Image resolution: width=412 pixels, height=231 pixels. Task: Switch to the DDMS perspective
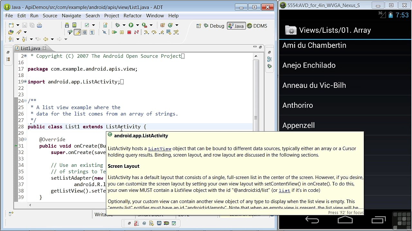257,26
